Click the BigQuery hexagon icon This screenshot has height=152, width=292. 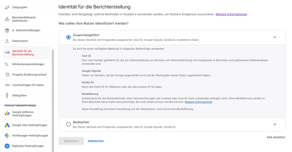coord(7,146)
